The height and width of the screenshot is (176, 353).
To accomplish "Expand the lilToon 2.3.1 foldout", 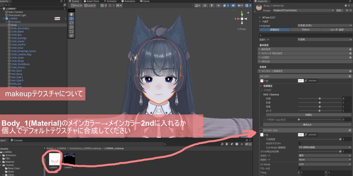I will tap(260, 17).
